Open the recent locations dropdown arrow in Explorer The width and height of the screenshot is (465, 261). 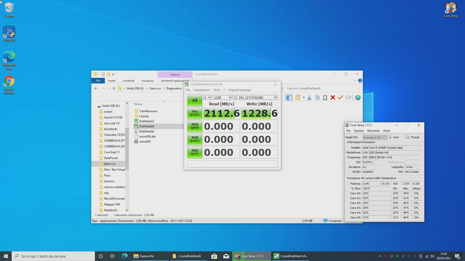click(108, 88)
